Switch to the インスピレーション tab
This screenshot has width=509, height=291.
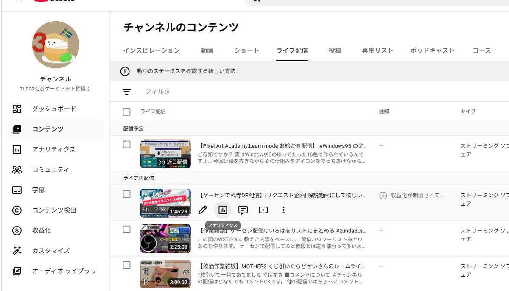coord(152,50)
